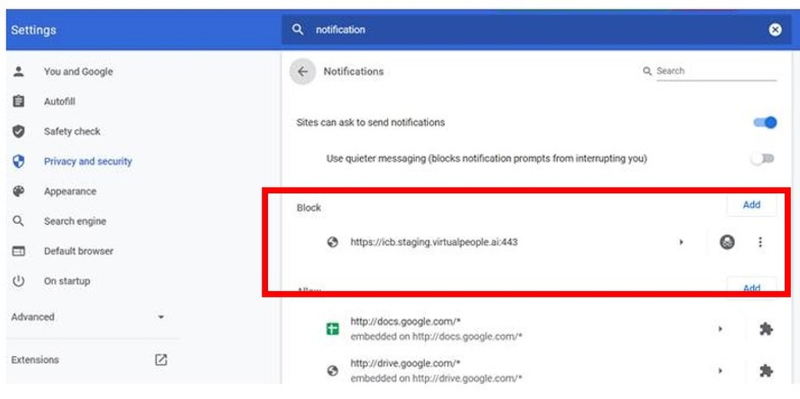Click the window icon for Default browser
Screen dimensions: 800x399
coord(19,251)
